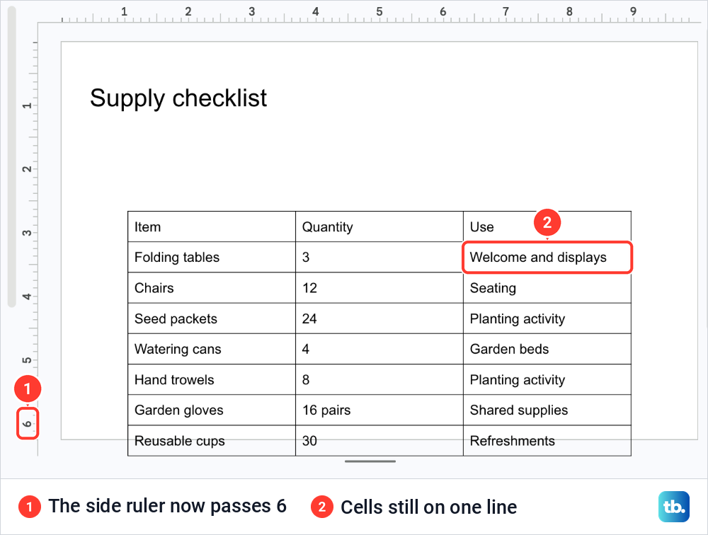This screenshot has width=708, height=535.
Task: Click the quantity 3 cell
Action: pyautogui.click(x=379, y=258)
